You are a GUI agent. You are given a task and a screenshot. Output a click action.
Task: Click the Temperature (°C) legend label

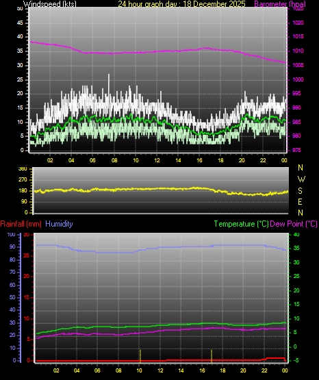pyautogui.click(x=241, y=224)
